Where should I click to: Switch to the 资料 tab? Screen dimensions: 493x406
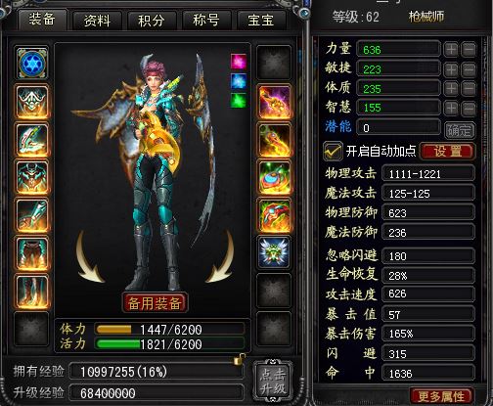coord(97,21)
